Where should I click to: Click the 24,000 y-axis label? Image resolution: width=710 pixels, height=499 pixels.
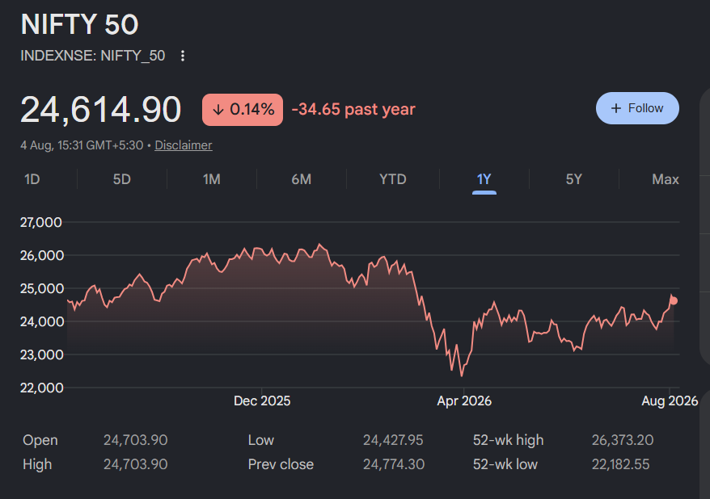pyautogui.click(x=42, y=321)
